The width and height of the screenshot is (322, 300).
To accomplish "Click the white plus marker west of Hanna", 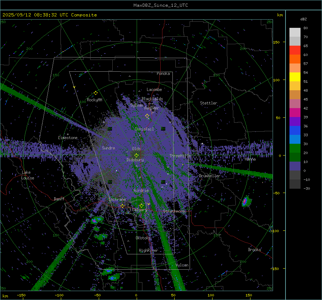I will (202, 143).
